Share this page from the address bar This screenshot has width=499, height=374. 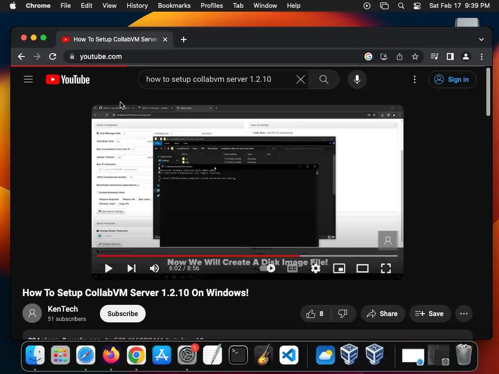point(400,56)
